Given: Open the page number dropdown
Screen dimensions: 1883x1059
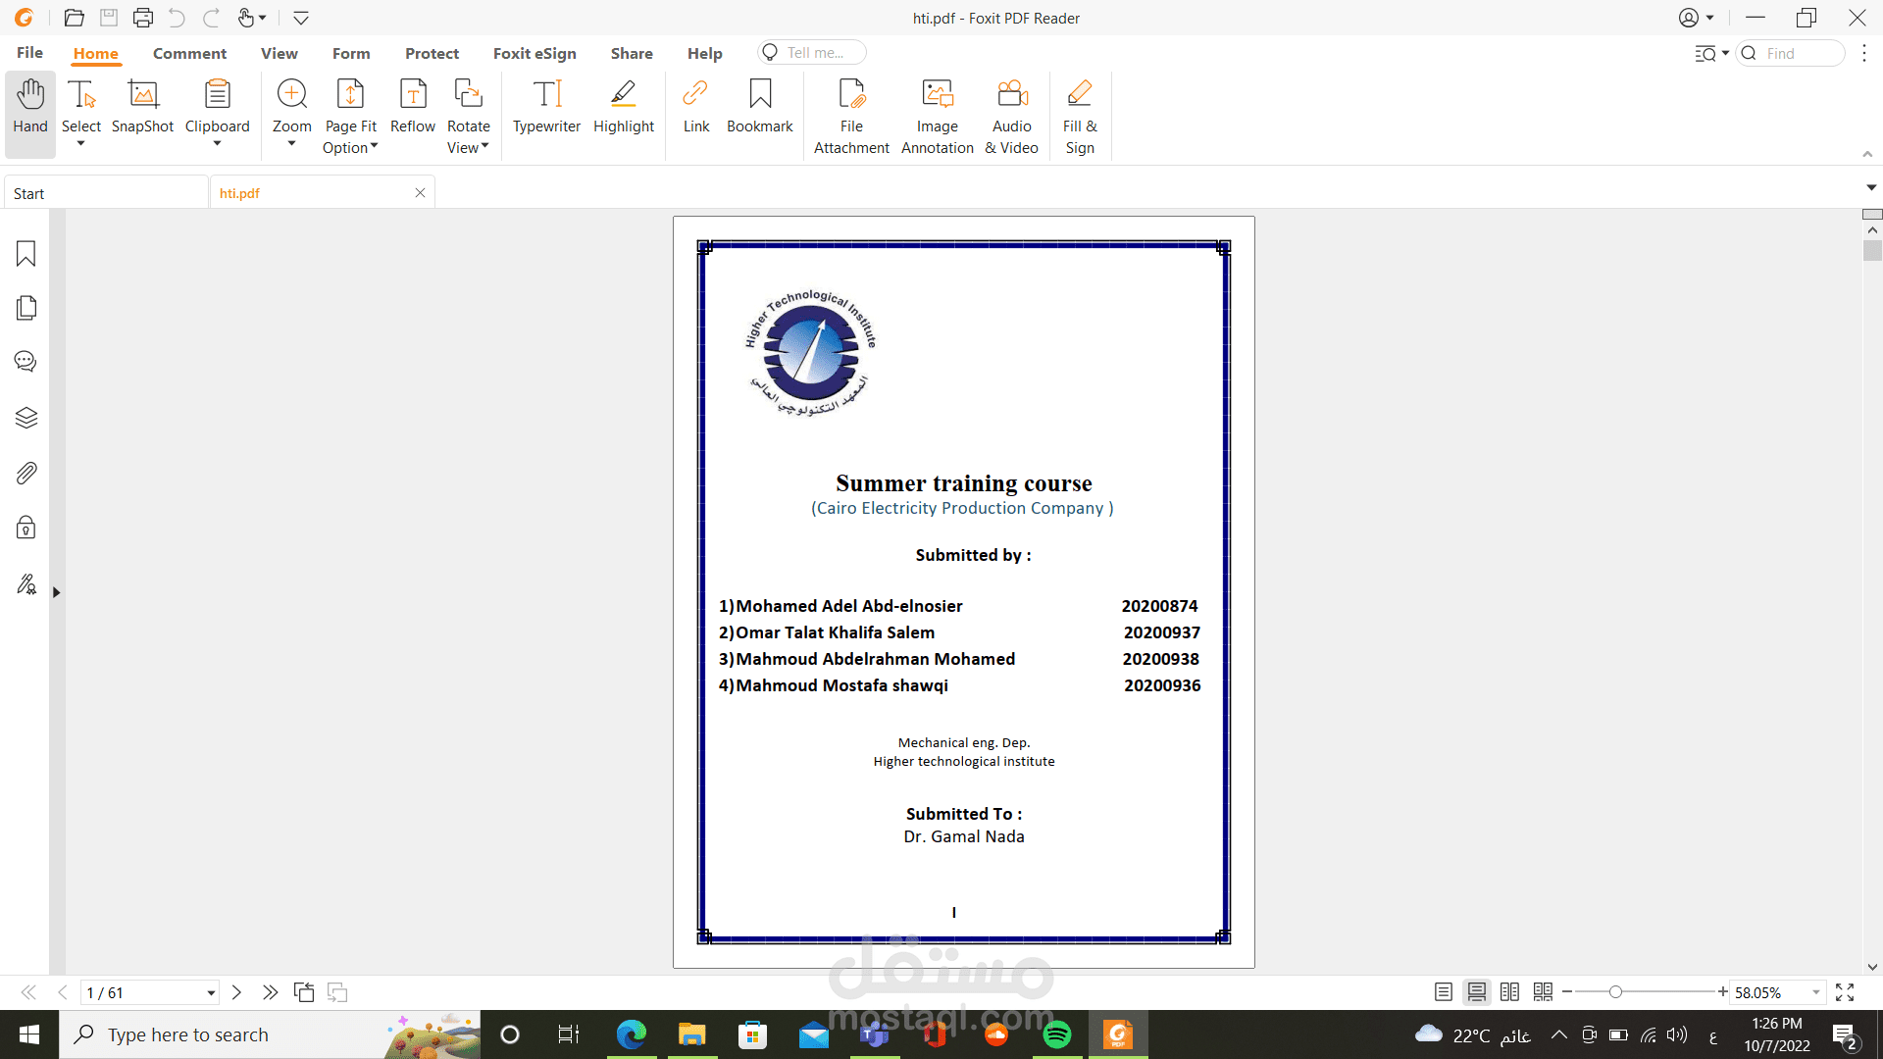Looking at the screenshot, I should point(211,993).
